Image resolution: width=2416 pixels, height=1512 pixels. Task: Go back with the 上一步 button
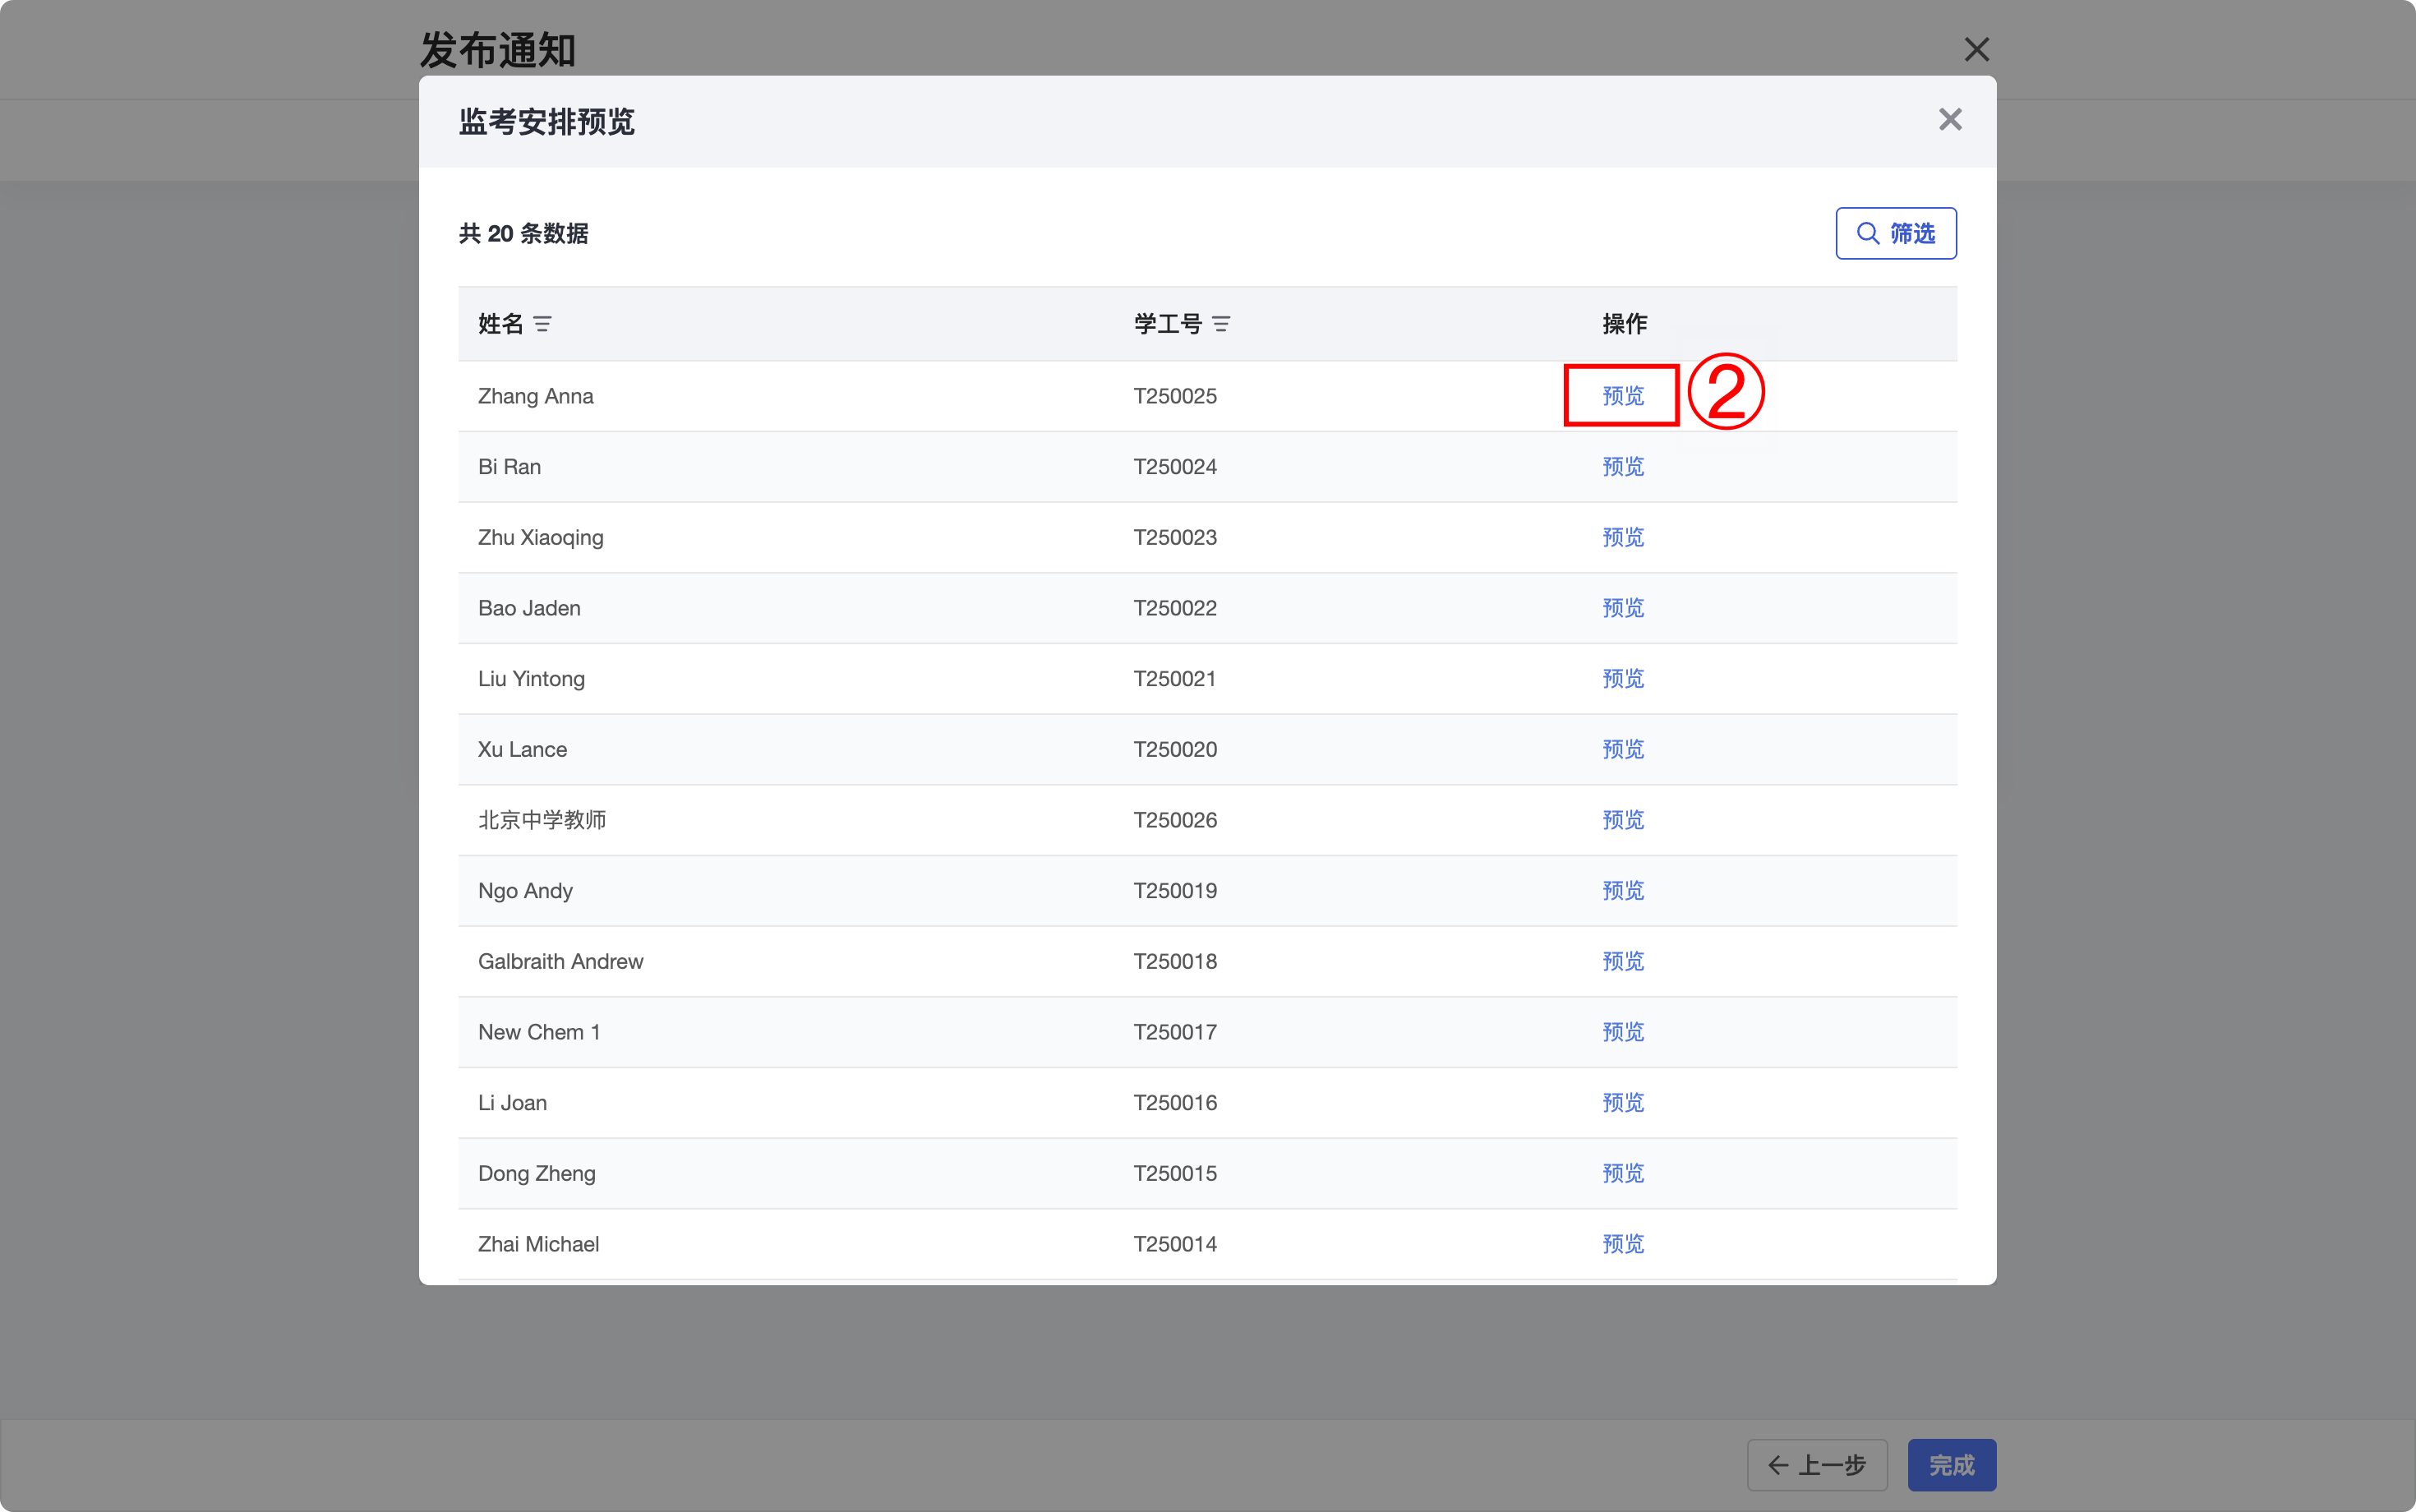click(1816, 1465)
